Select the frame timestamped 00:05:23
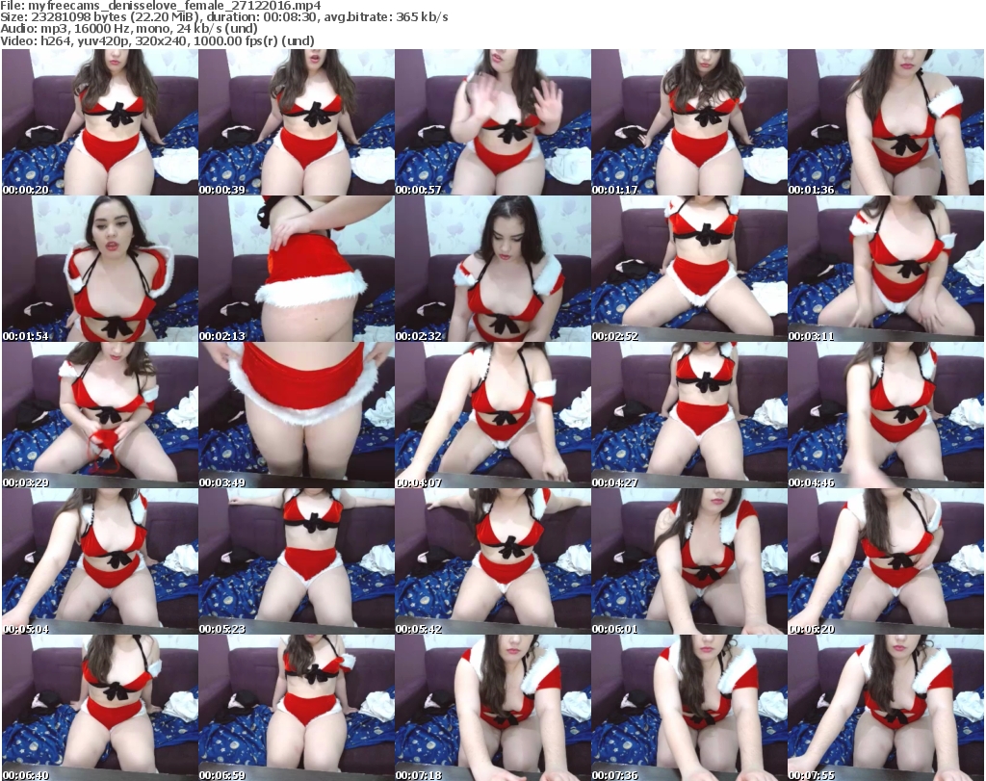The width and height of the screenshot is (986, 781). (x=296, y=561)
